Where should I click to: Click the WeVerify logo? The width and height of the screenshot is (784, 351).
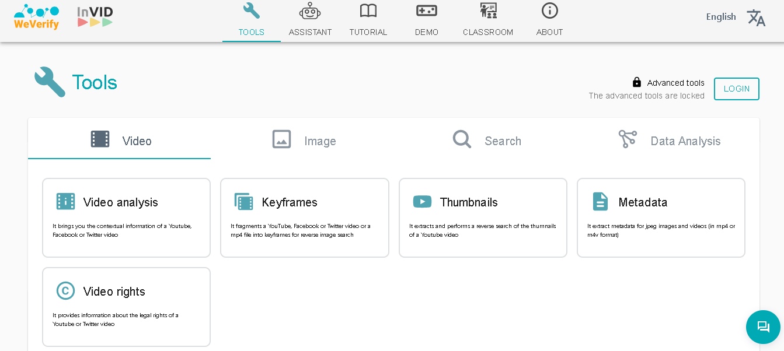coord(36,17)
